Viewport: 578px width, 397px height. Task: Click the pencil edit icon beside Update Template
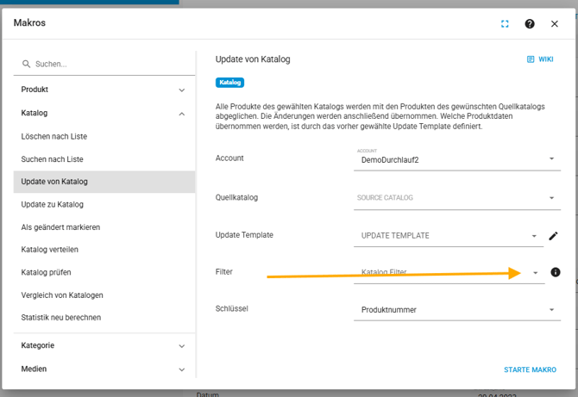[x=553, y=236]
